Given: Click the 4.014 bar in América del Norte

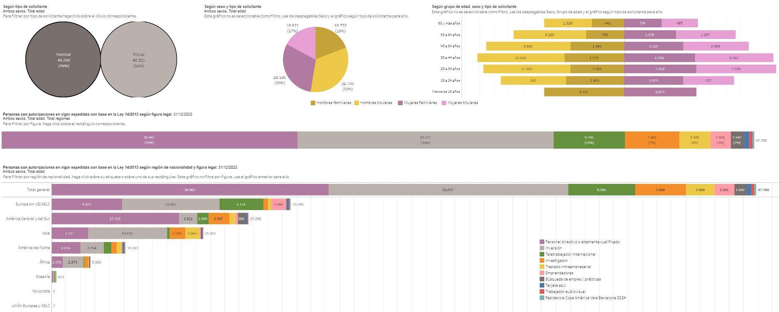Looking at the screenshot, I should click(x=66, y=248).
